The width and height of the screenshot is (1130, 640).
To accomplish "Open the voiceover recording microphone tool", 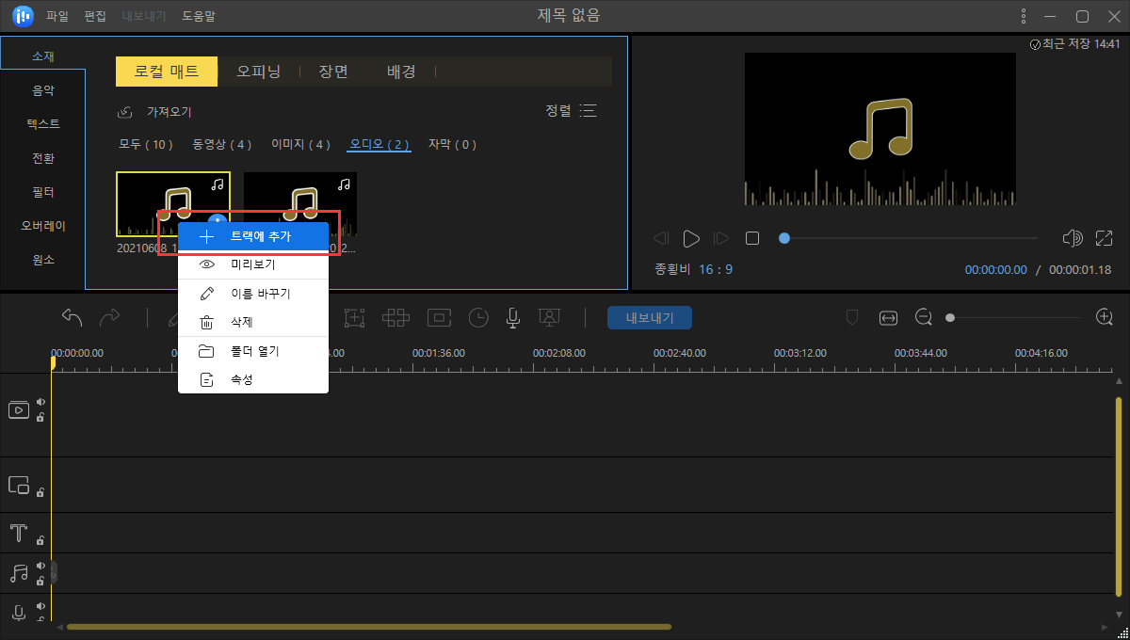I will 512,318.
